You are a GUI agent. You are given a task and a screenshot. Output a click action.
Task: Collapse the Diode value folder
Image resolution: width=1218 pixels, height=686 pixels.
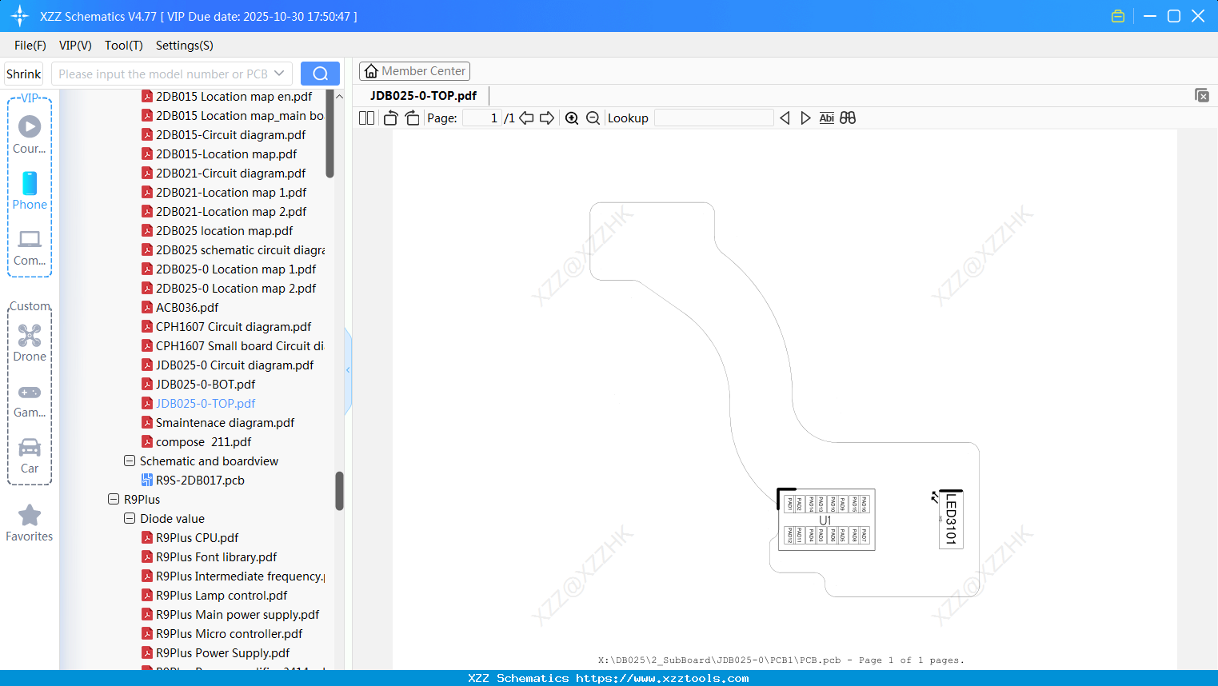[x=130, y=519]
